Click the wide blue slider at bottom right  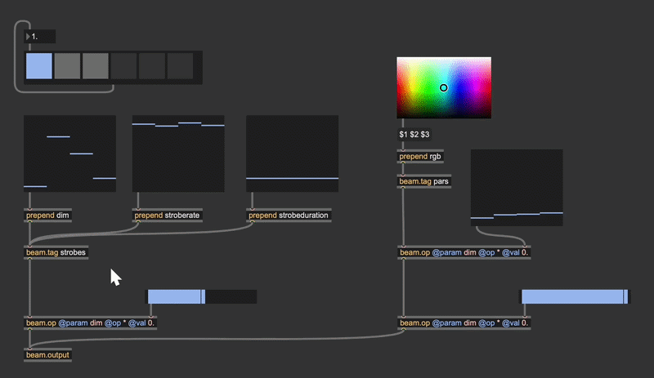pos(575,296)
